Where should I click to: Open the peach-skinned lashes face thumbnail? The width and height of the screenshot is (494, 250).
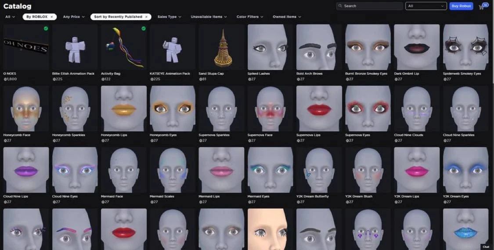coord(270,229)
